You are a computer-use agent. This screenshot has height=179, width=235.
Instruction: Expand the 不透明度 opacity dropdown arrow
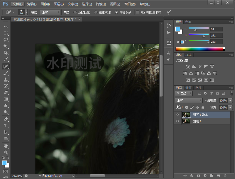230,100
